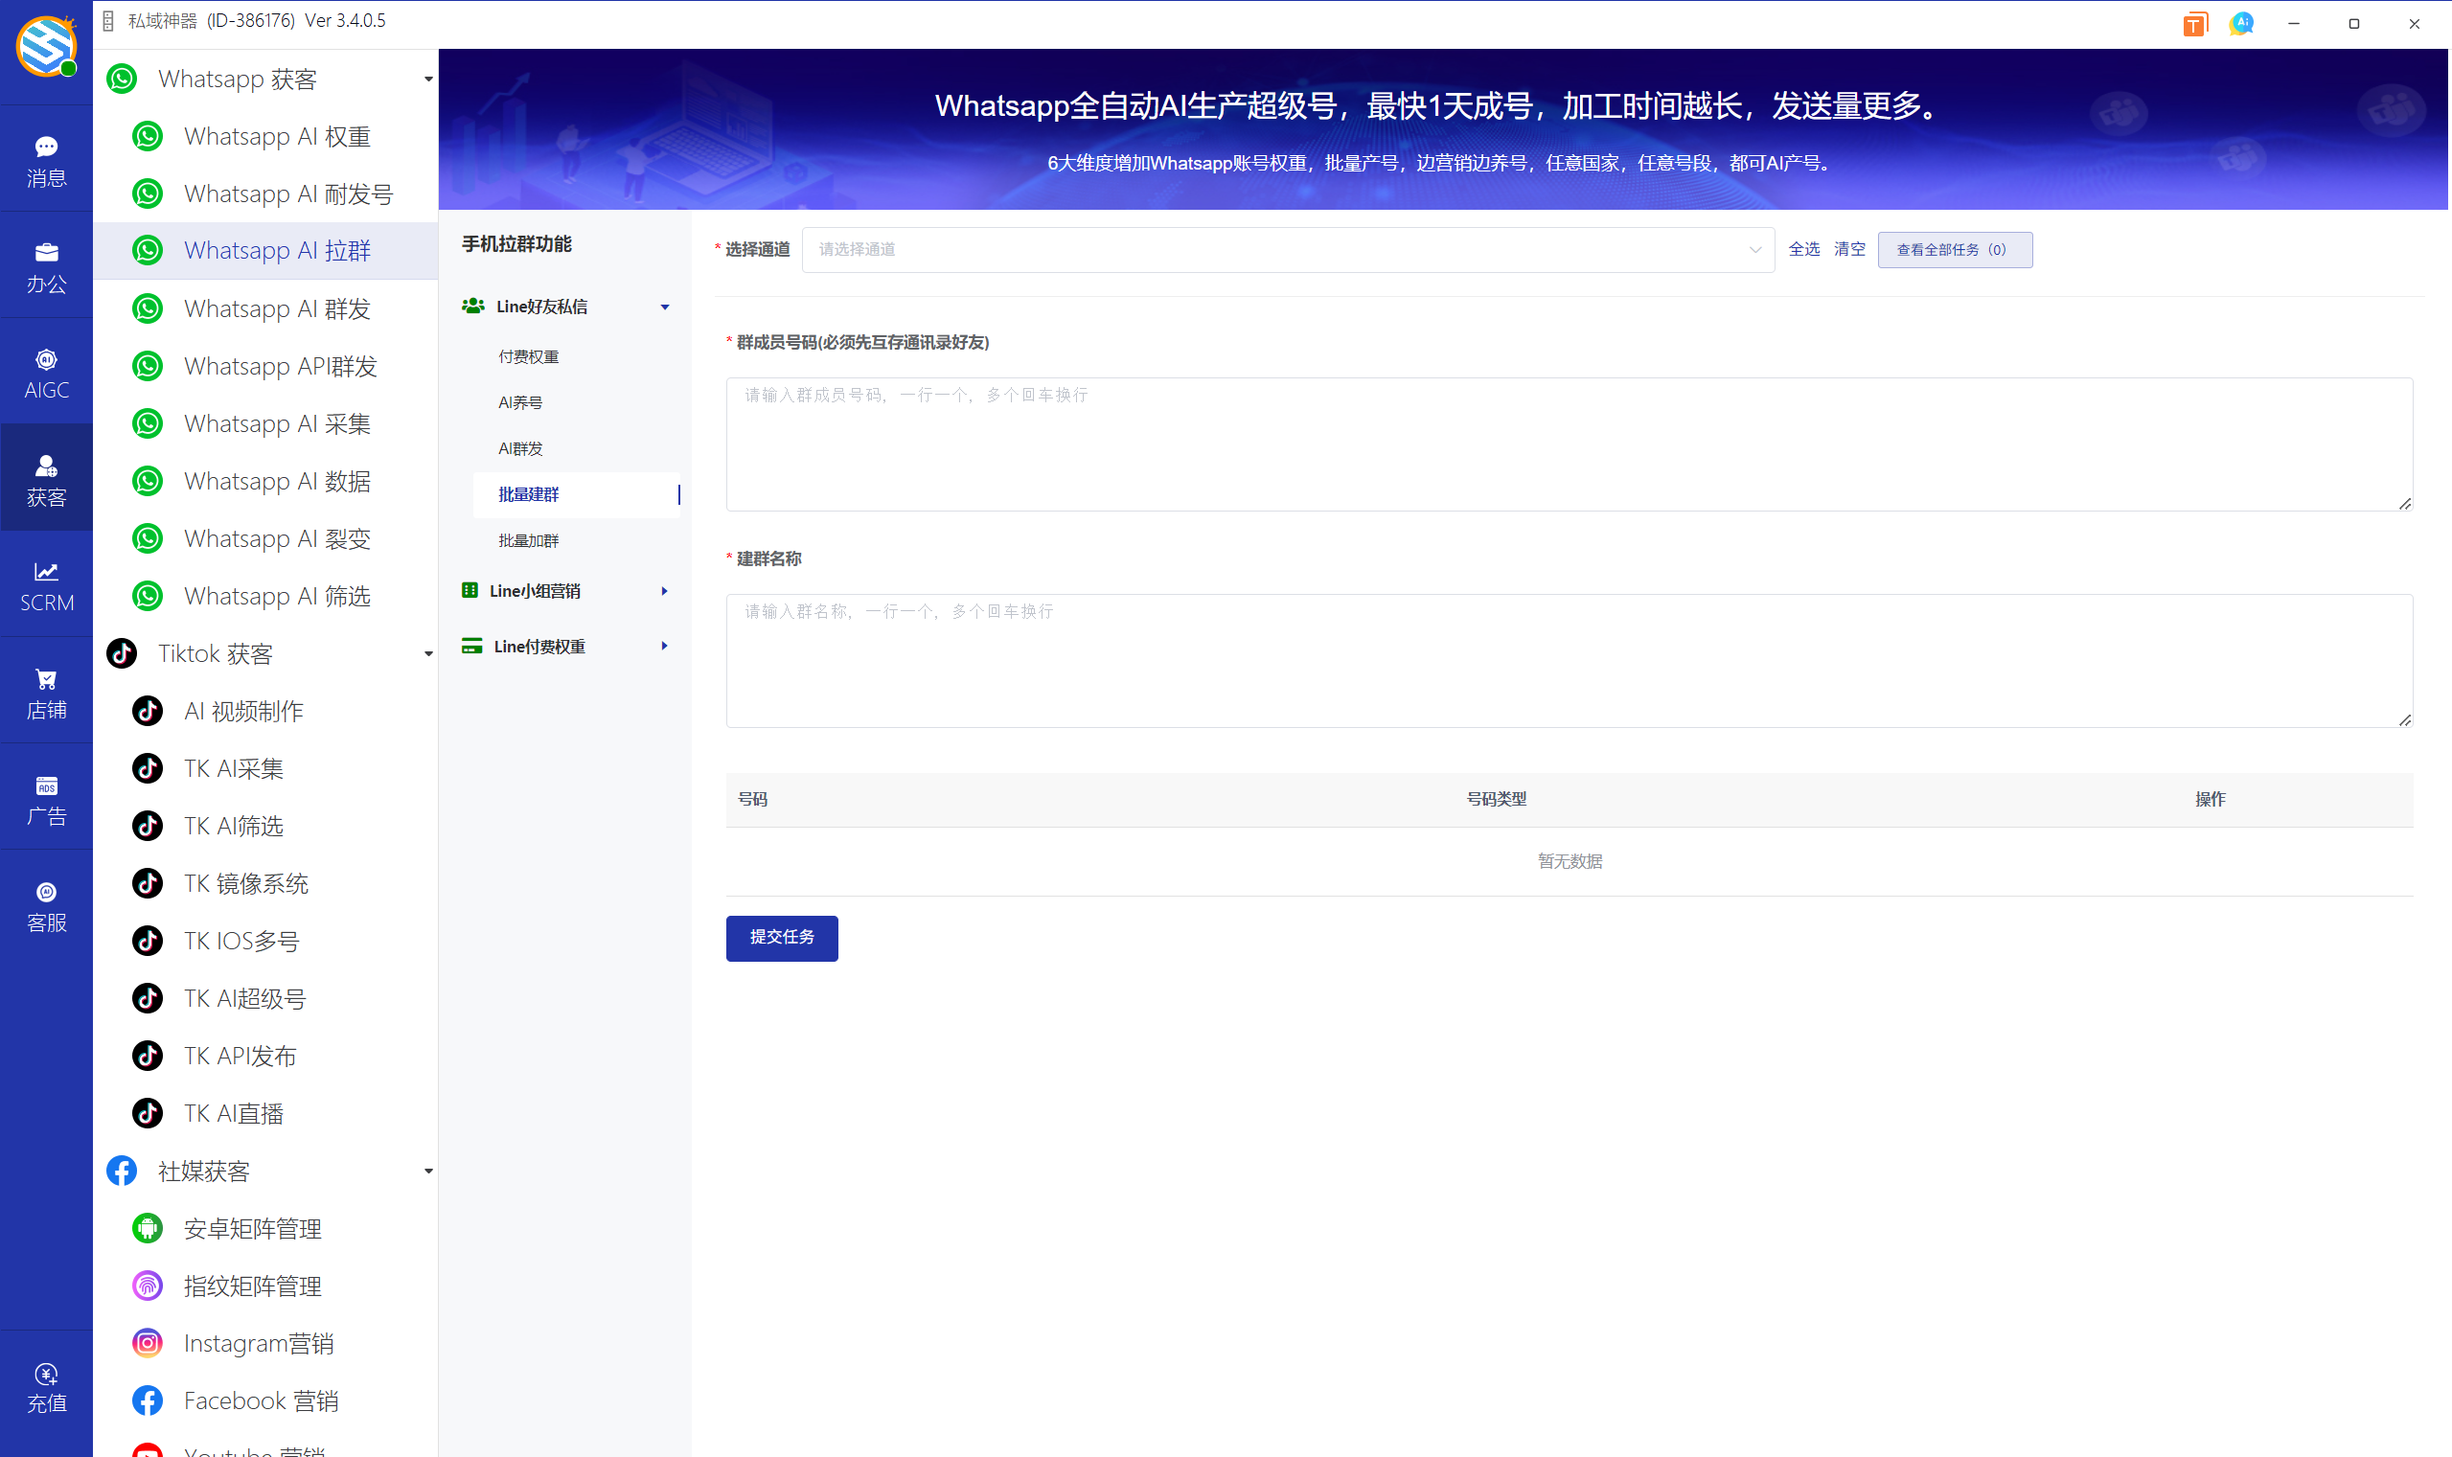
Task: Select the 批量加群 option
Action: coord(527,540)
